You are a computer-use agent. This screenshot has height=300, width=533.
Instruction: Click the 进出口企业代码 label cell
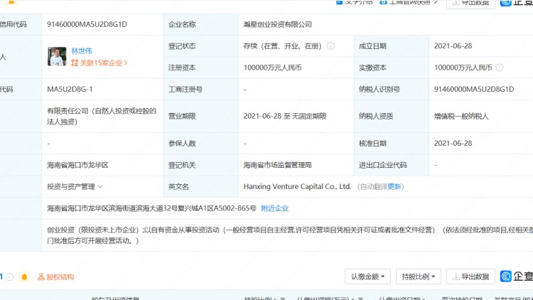pyautogui.click(x=392, y=165)
